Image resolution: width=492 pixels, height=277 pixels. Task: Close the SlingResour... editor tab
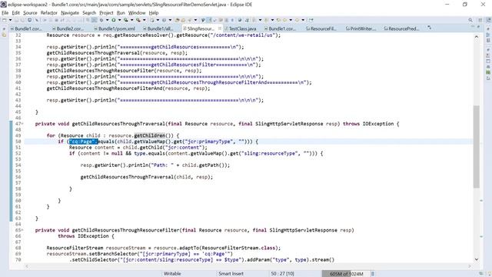pyautogui.click(x=220, y=28)
